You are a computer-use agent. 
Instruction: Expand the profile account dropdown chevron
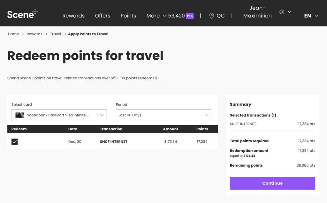290,12
